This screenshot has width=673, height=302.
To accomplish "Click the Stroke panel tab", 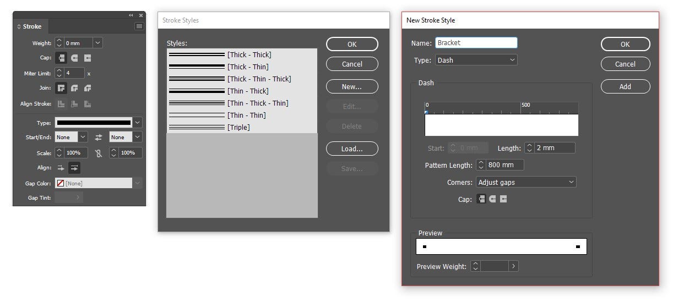I will click(32, 26).
